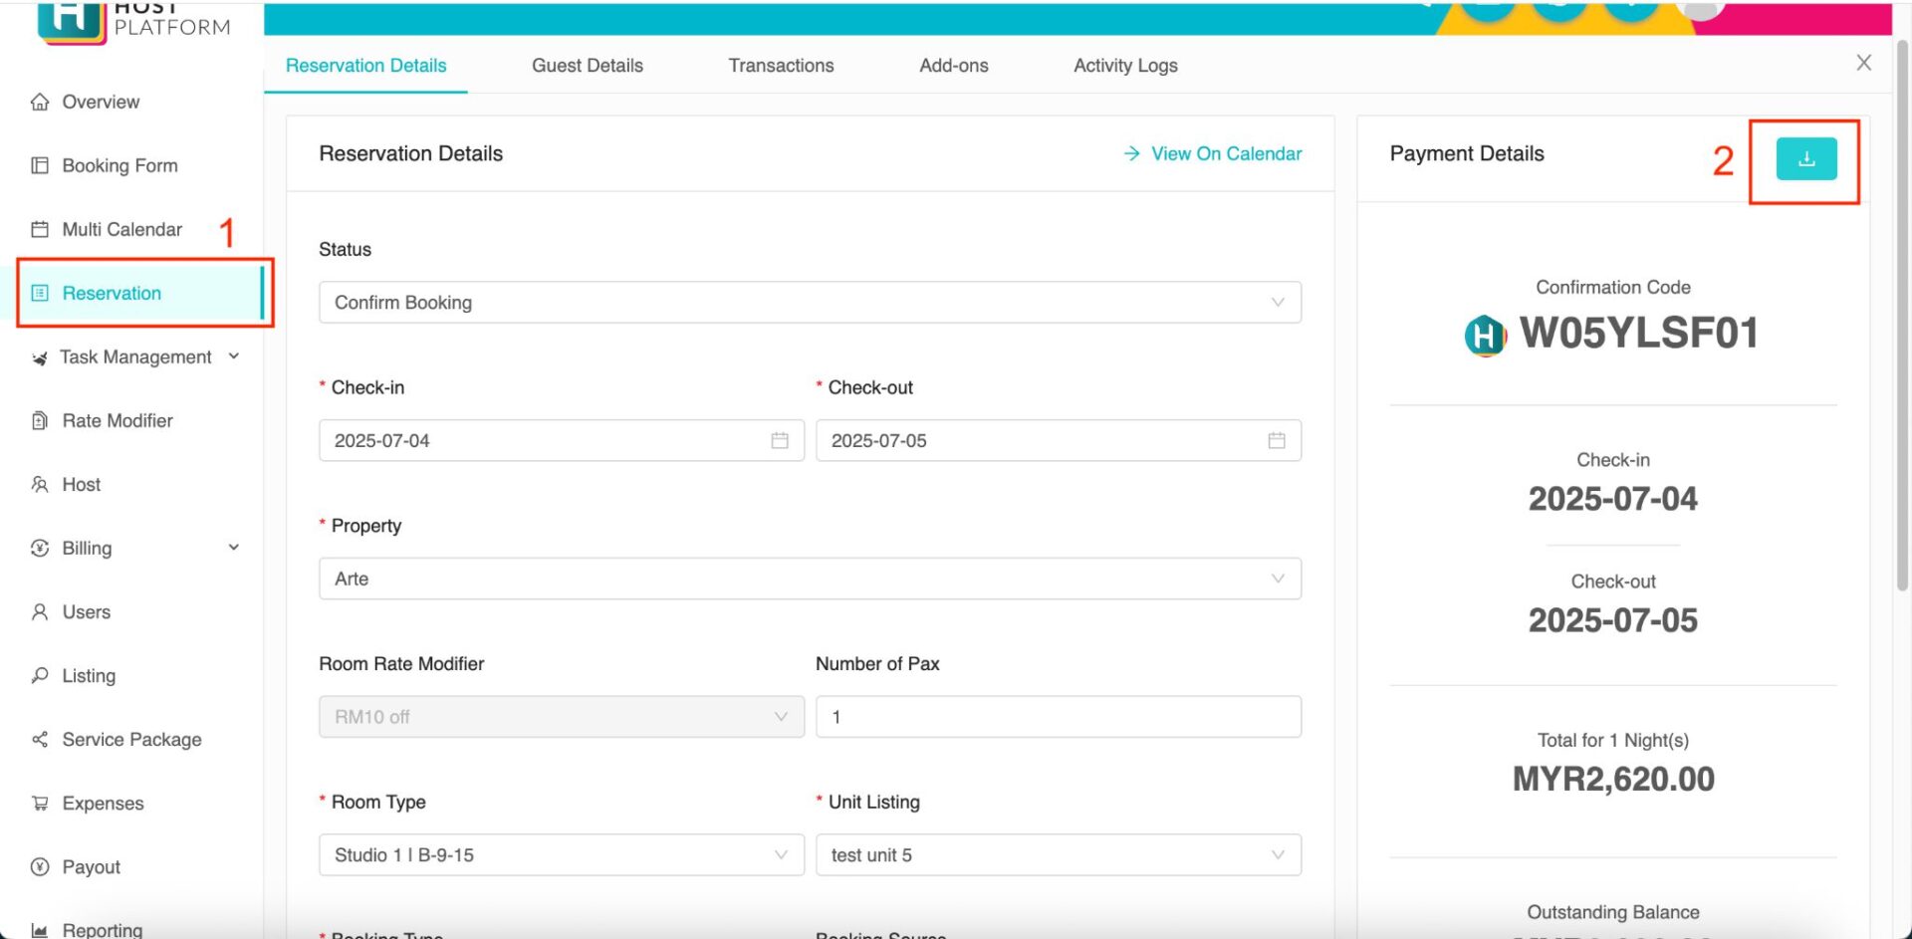Click the Check-in date field 2025-07-04
The height and width of the screenshot is (939, 1912).
click(562, 440)
